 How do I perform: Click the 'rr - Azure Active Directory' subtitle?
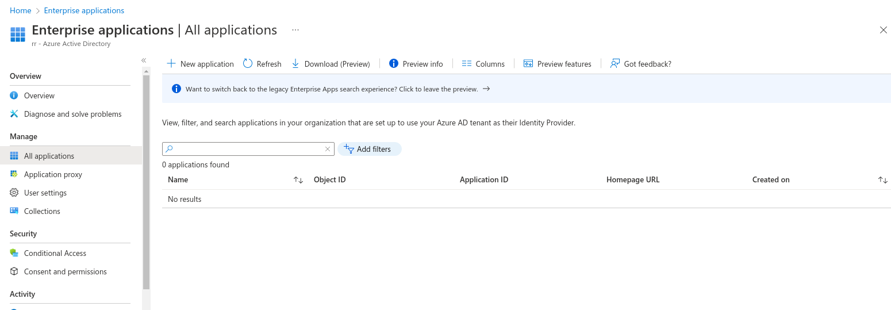coord(71,44)
